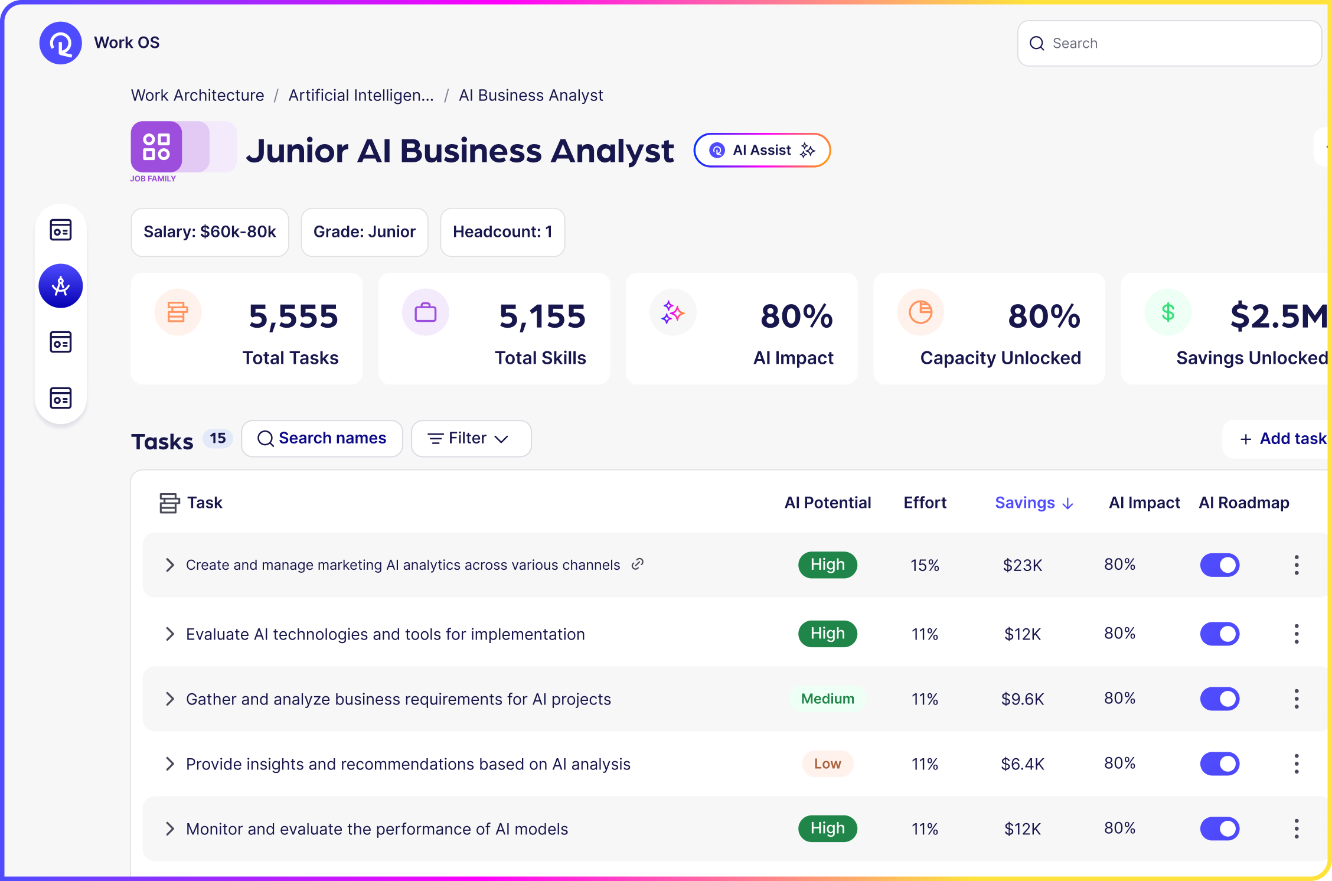Viewport: 1332px width, 881px height.
Task: Expand the Monitor and evaluate performance row
Action: pos(170,829)
